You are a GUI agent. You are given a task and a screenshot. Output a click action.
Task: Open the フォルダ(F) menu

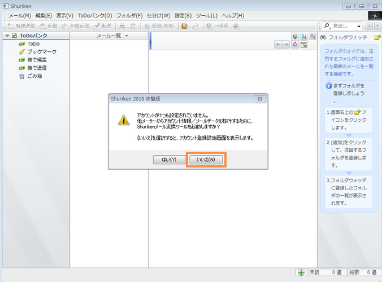[x=129, y=15]
